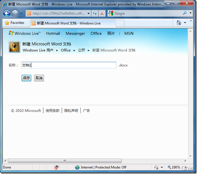Open the 隐私声明 footer link
Image resolution: width=197 pixels, height=174 pixels.
(71, 110)
